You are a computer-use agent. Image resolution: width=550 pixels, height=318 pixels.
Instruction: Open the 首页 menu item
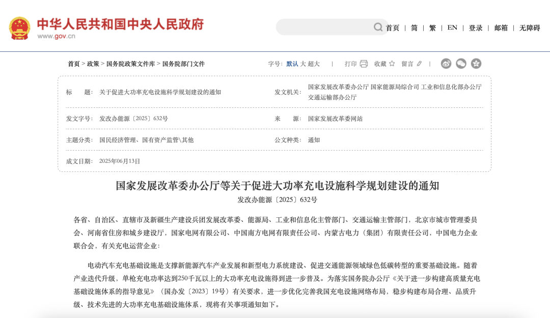point(392,27)
